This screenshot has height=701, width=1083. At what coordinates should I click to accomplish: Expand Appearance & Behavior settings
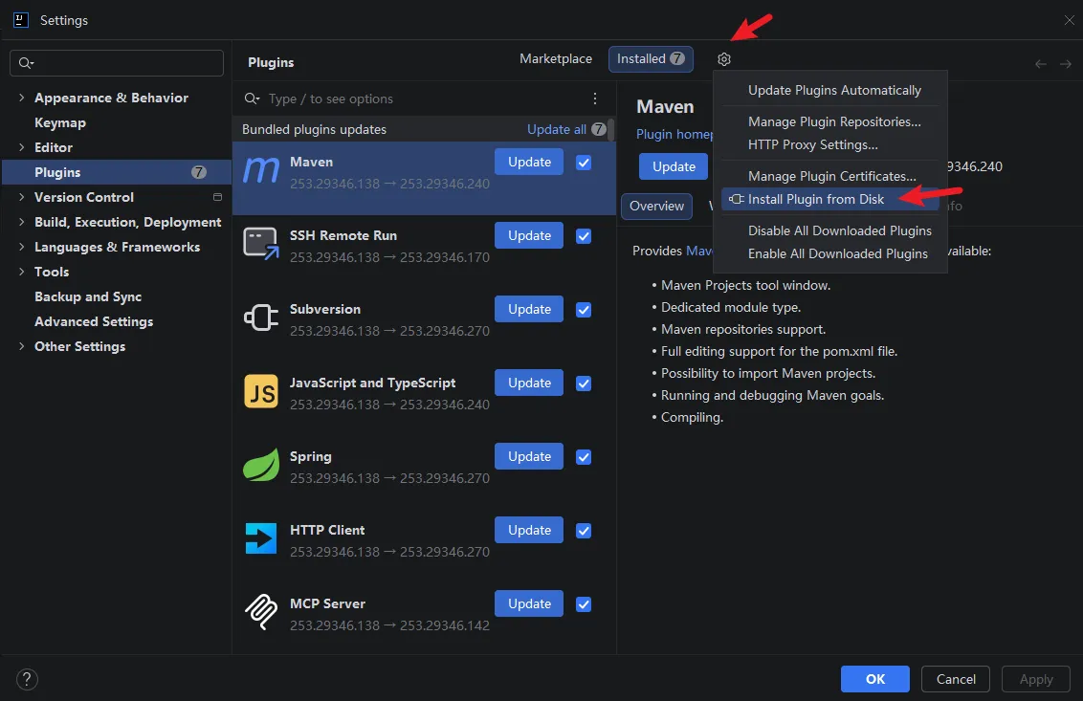coord(21,98)
